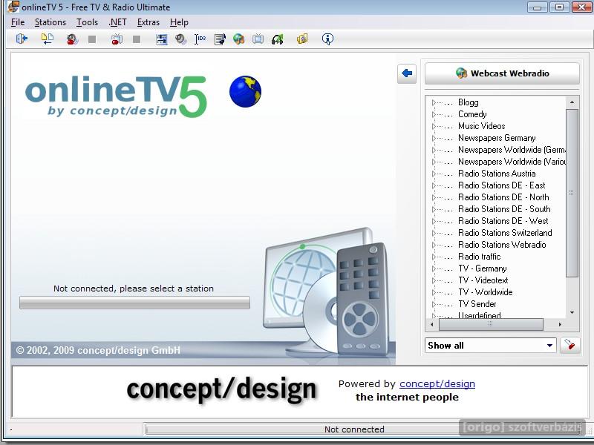Open the .NET menu
Image resolution: width=594 pixels, height=445 pixels.
(x=118, y=22)
